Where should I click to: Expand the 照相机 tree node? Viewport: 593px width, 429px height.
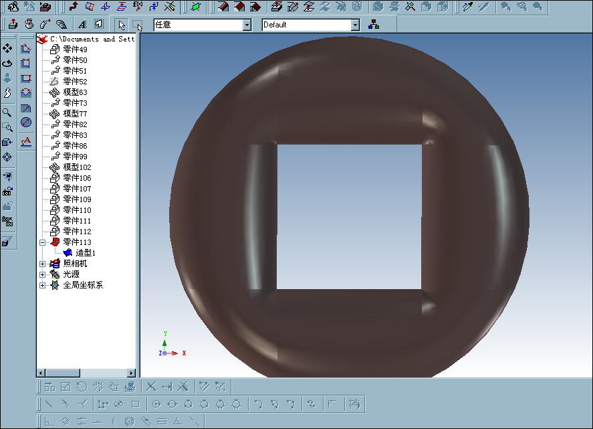[x=42, y=264]
